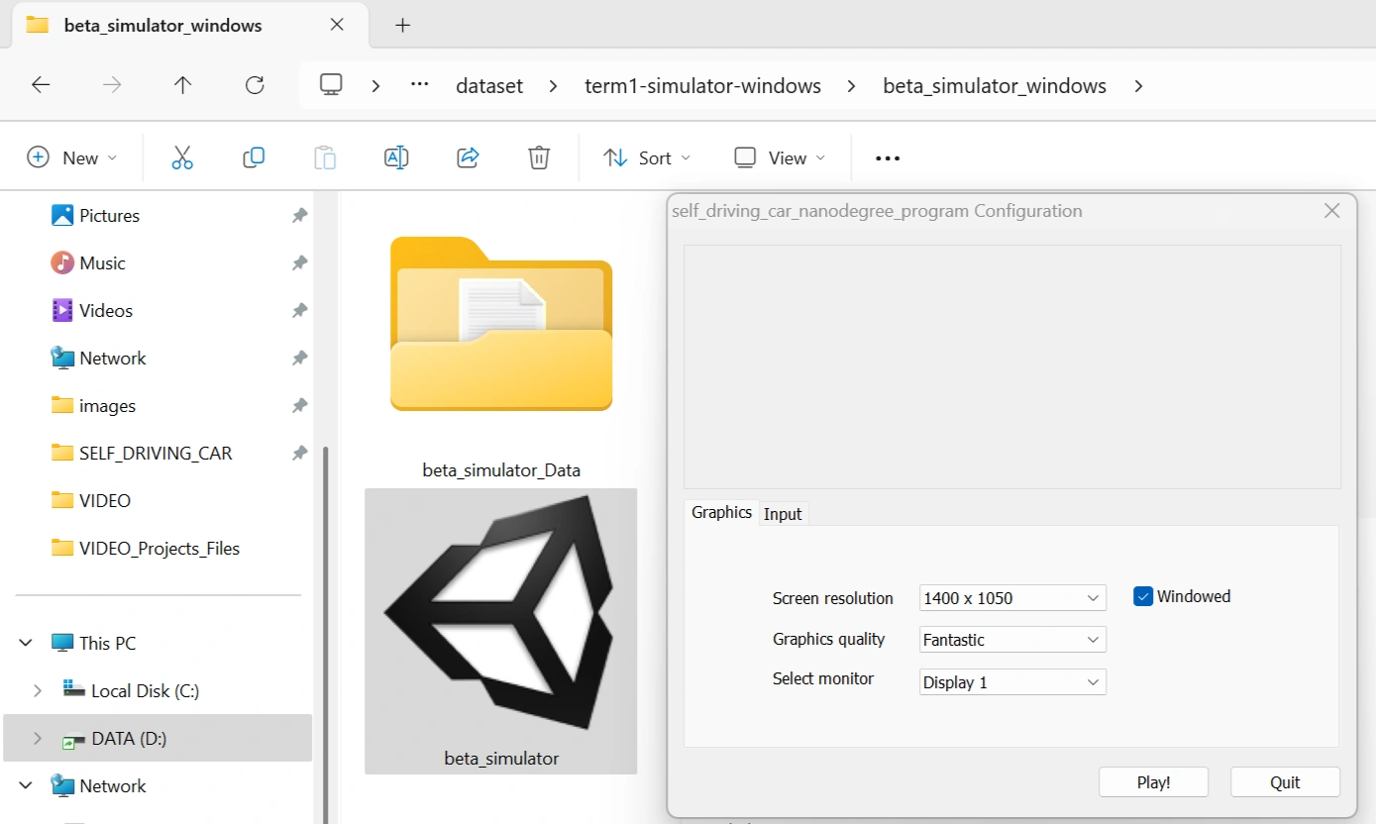Open the VIDEO folder in sidebar
This screenshot has width=1376, height=824.
[x=104, y=500]
